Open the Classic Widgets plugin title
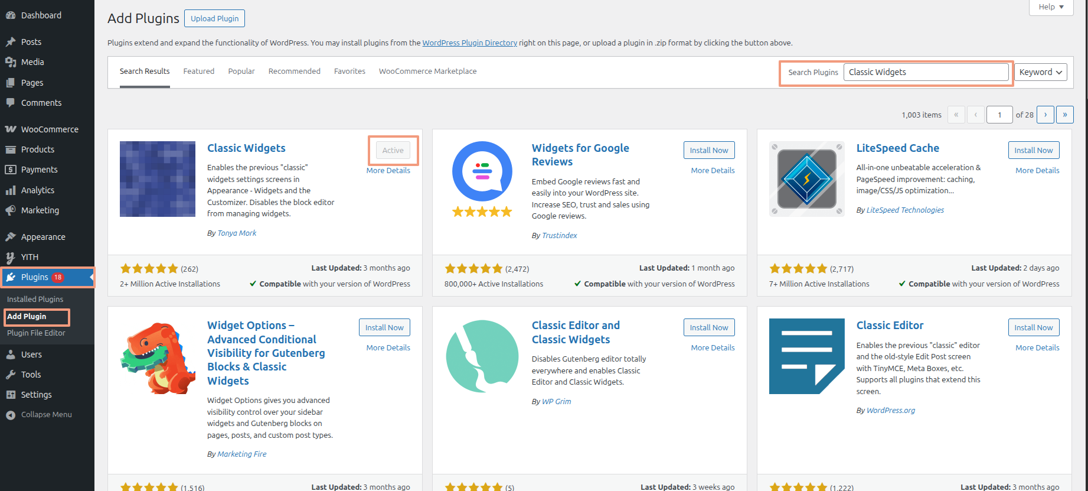The height and width of the screenshot is (491, 1088). 246,148
